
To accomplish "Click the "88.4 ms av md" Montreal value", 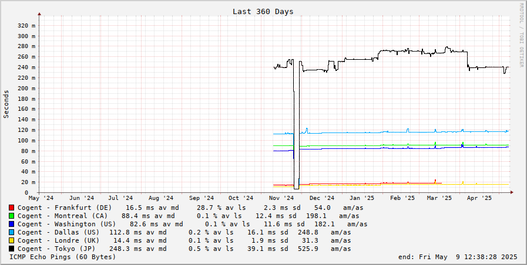I will tap(148, 216).
